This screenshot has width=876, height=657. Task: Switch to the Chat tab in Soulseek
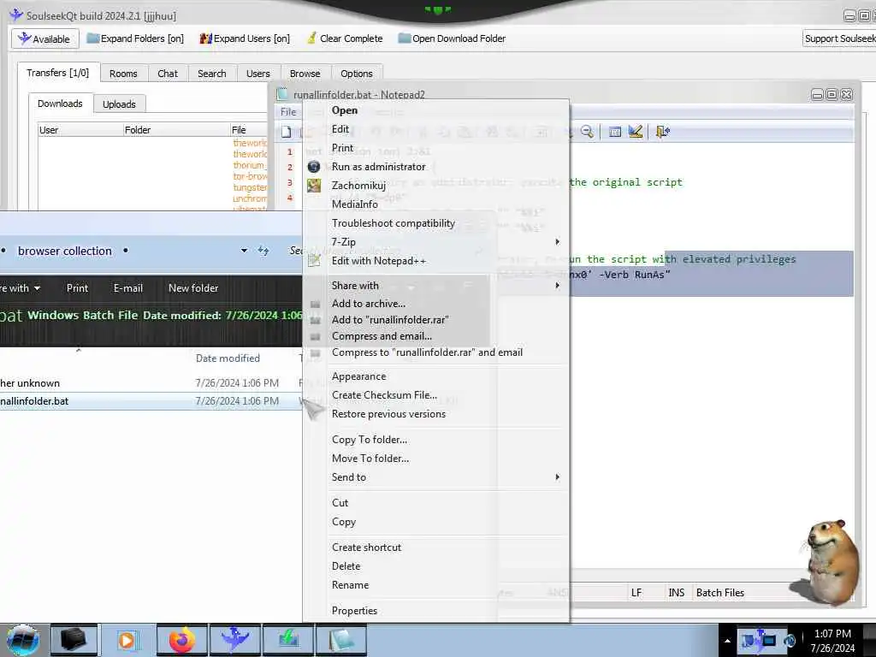[x=168, y=74]
